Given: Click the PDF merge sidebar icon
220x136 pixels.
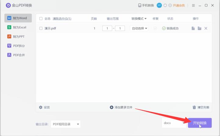Looking at the screenshot, I should pyautogui.click(x=9, y=55).
